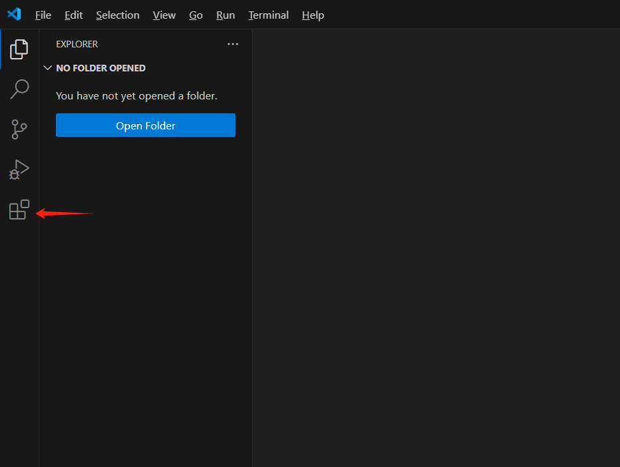
Task: Open the Source Control view icon
Action: coord(19,129)
